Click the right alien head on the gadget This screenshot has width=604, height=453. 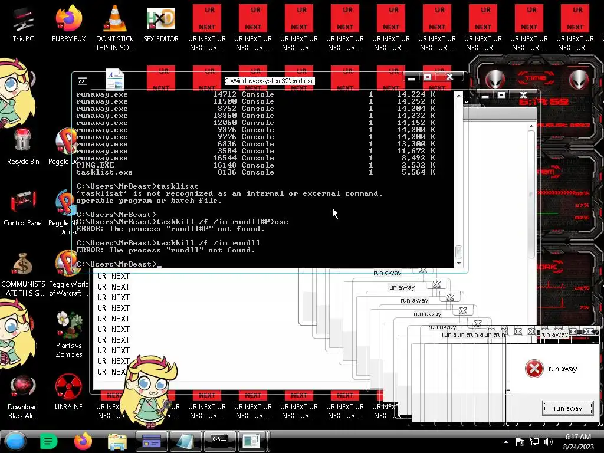click(x=579, y=80)
